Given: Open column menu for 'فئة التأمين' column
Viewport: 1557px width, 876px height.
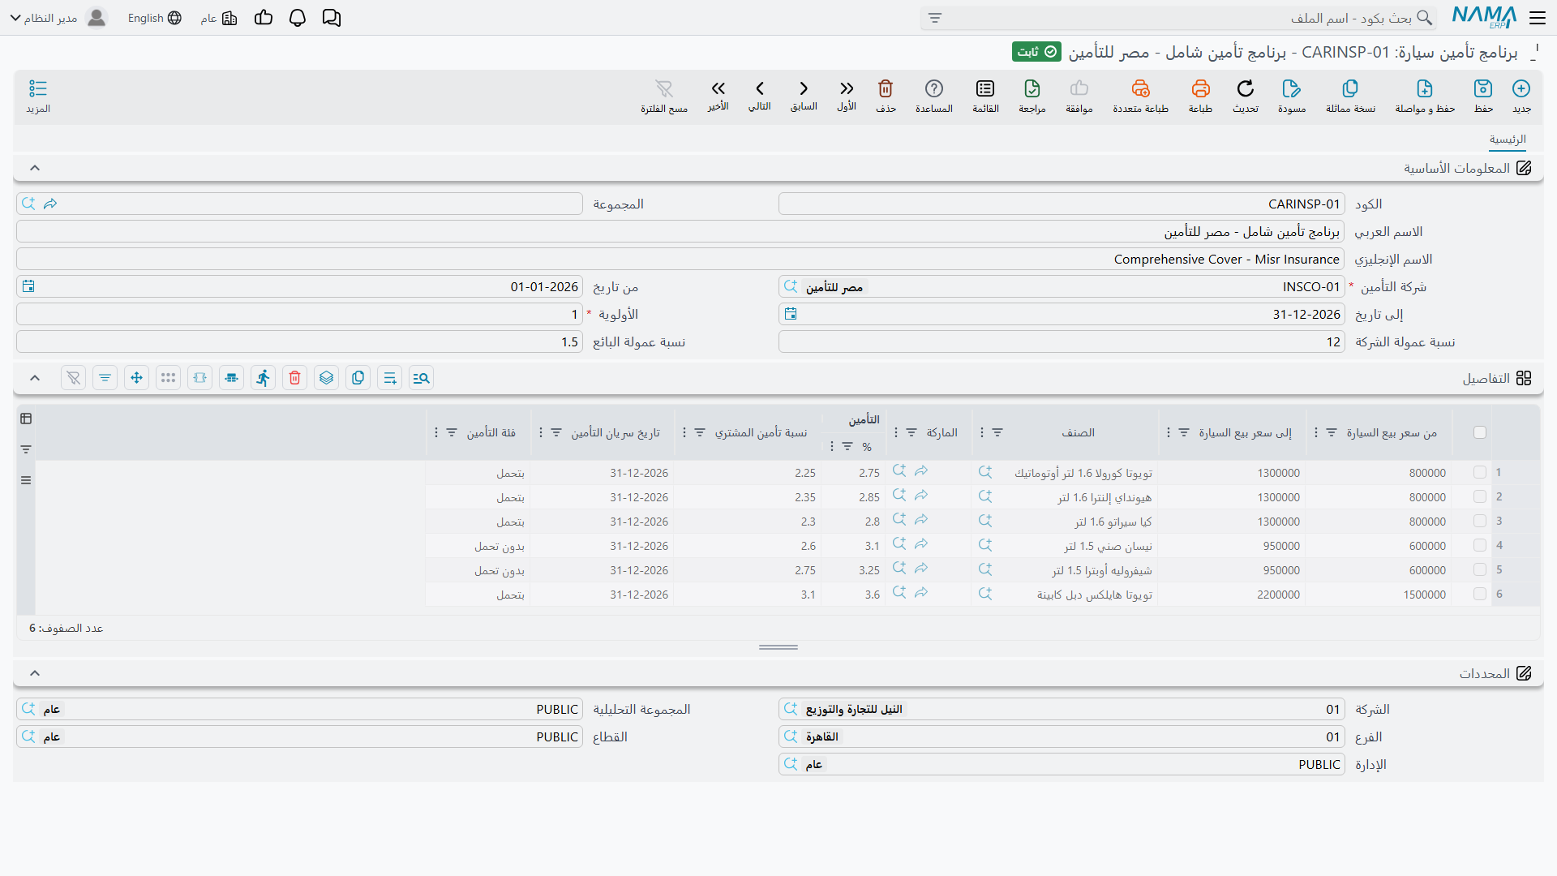Looking at the screenshot, I should 436,432.
